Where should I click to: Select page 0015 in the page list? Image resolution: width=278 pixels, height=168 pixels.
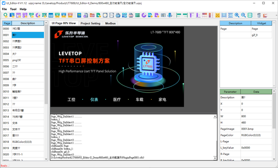pyautogui.click(x=23, y=123)
